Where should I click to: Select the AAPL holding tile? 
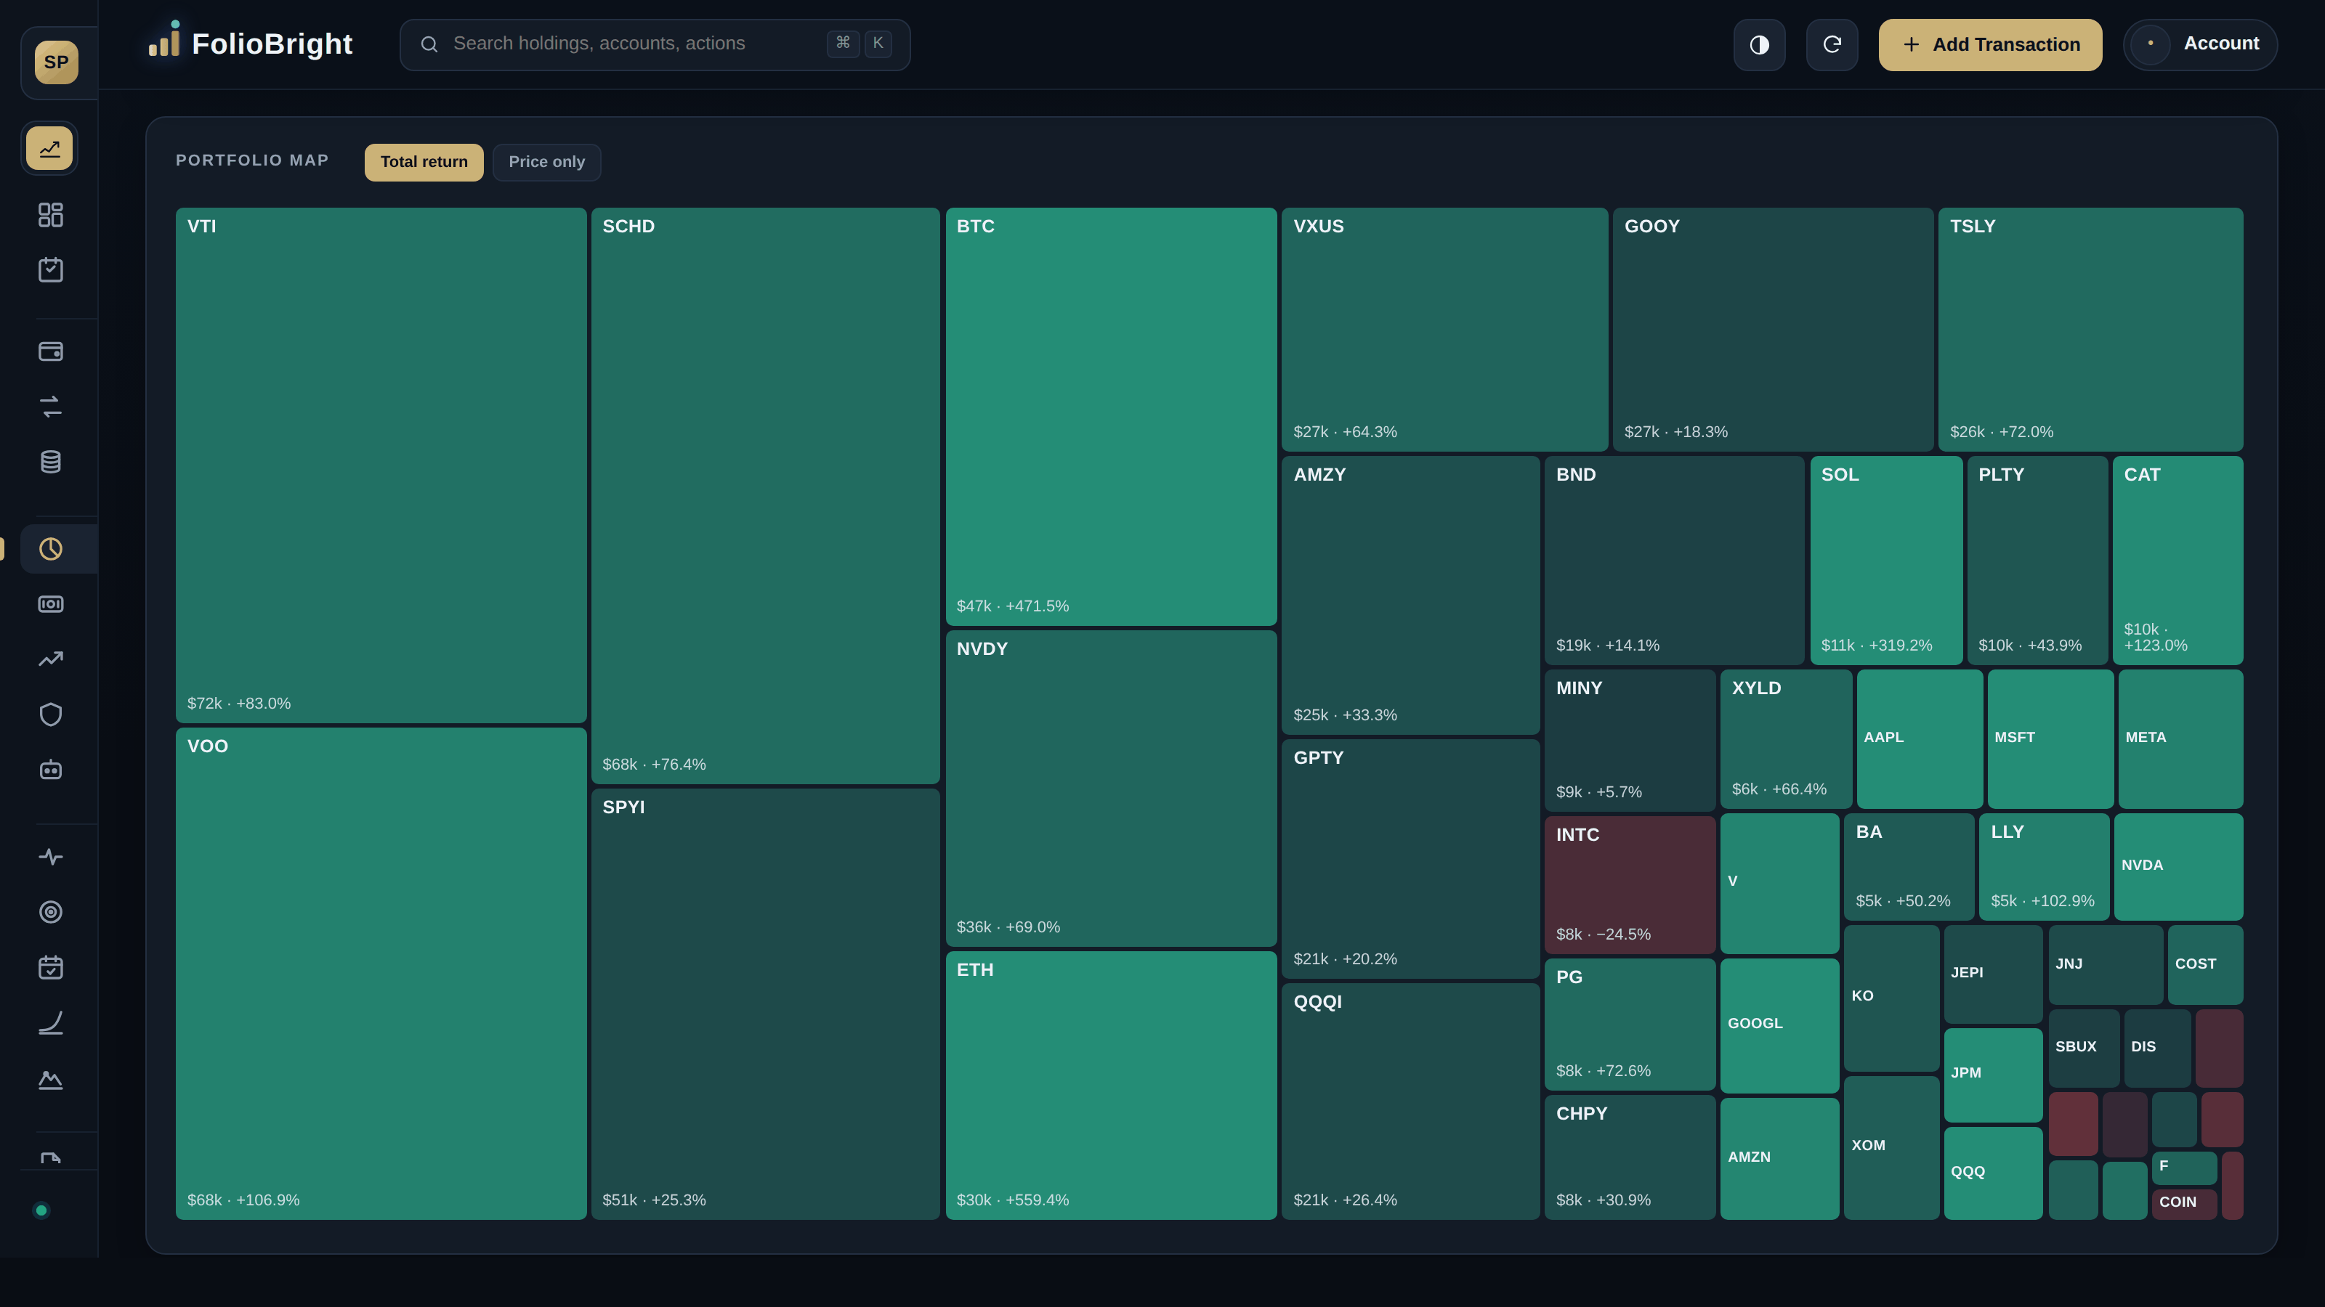[1920, 738]
